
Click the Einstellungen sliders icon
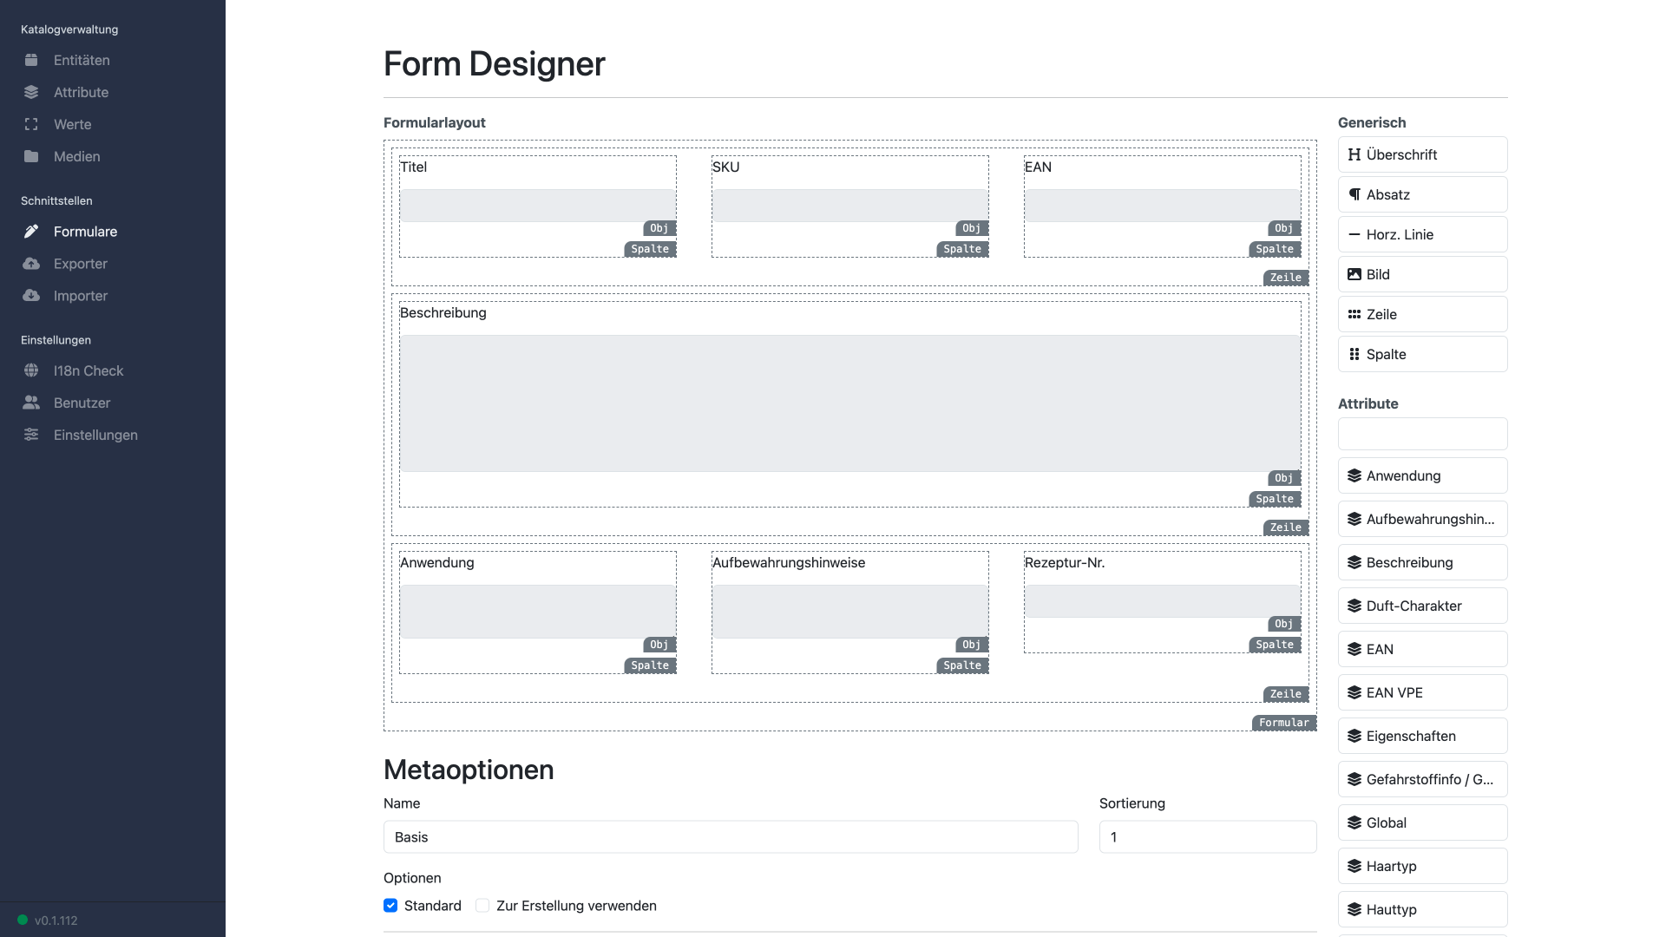[x=31, y=435]
